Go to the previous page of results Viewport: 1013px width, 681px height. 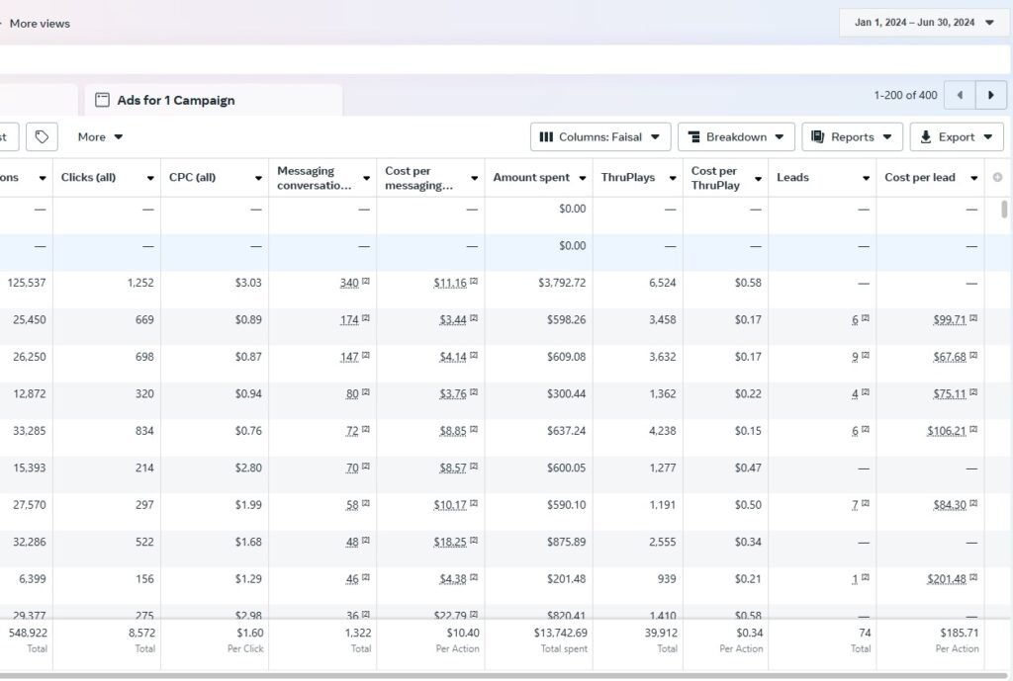pyautogui.click(x=960, y=96)
